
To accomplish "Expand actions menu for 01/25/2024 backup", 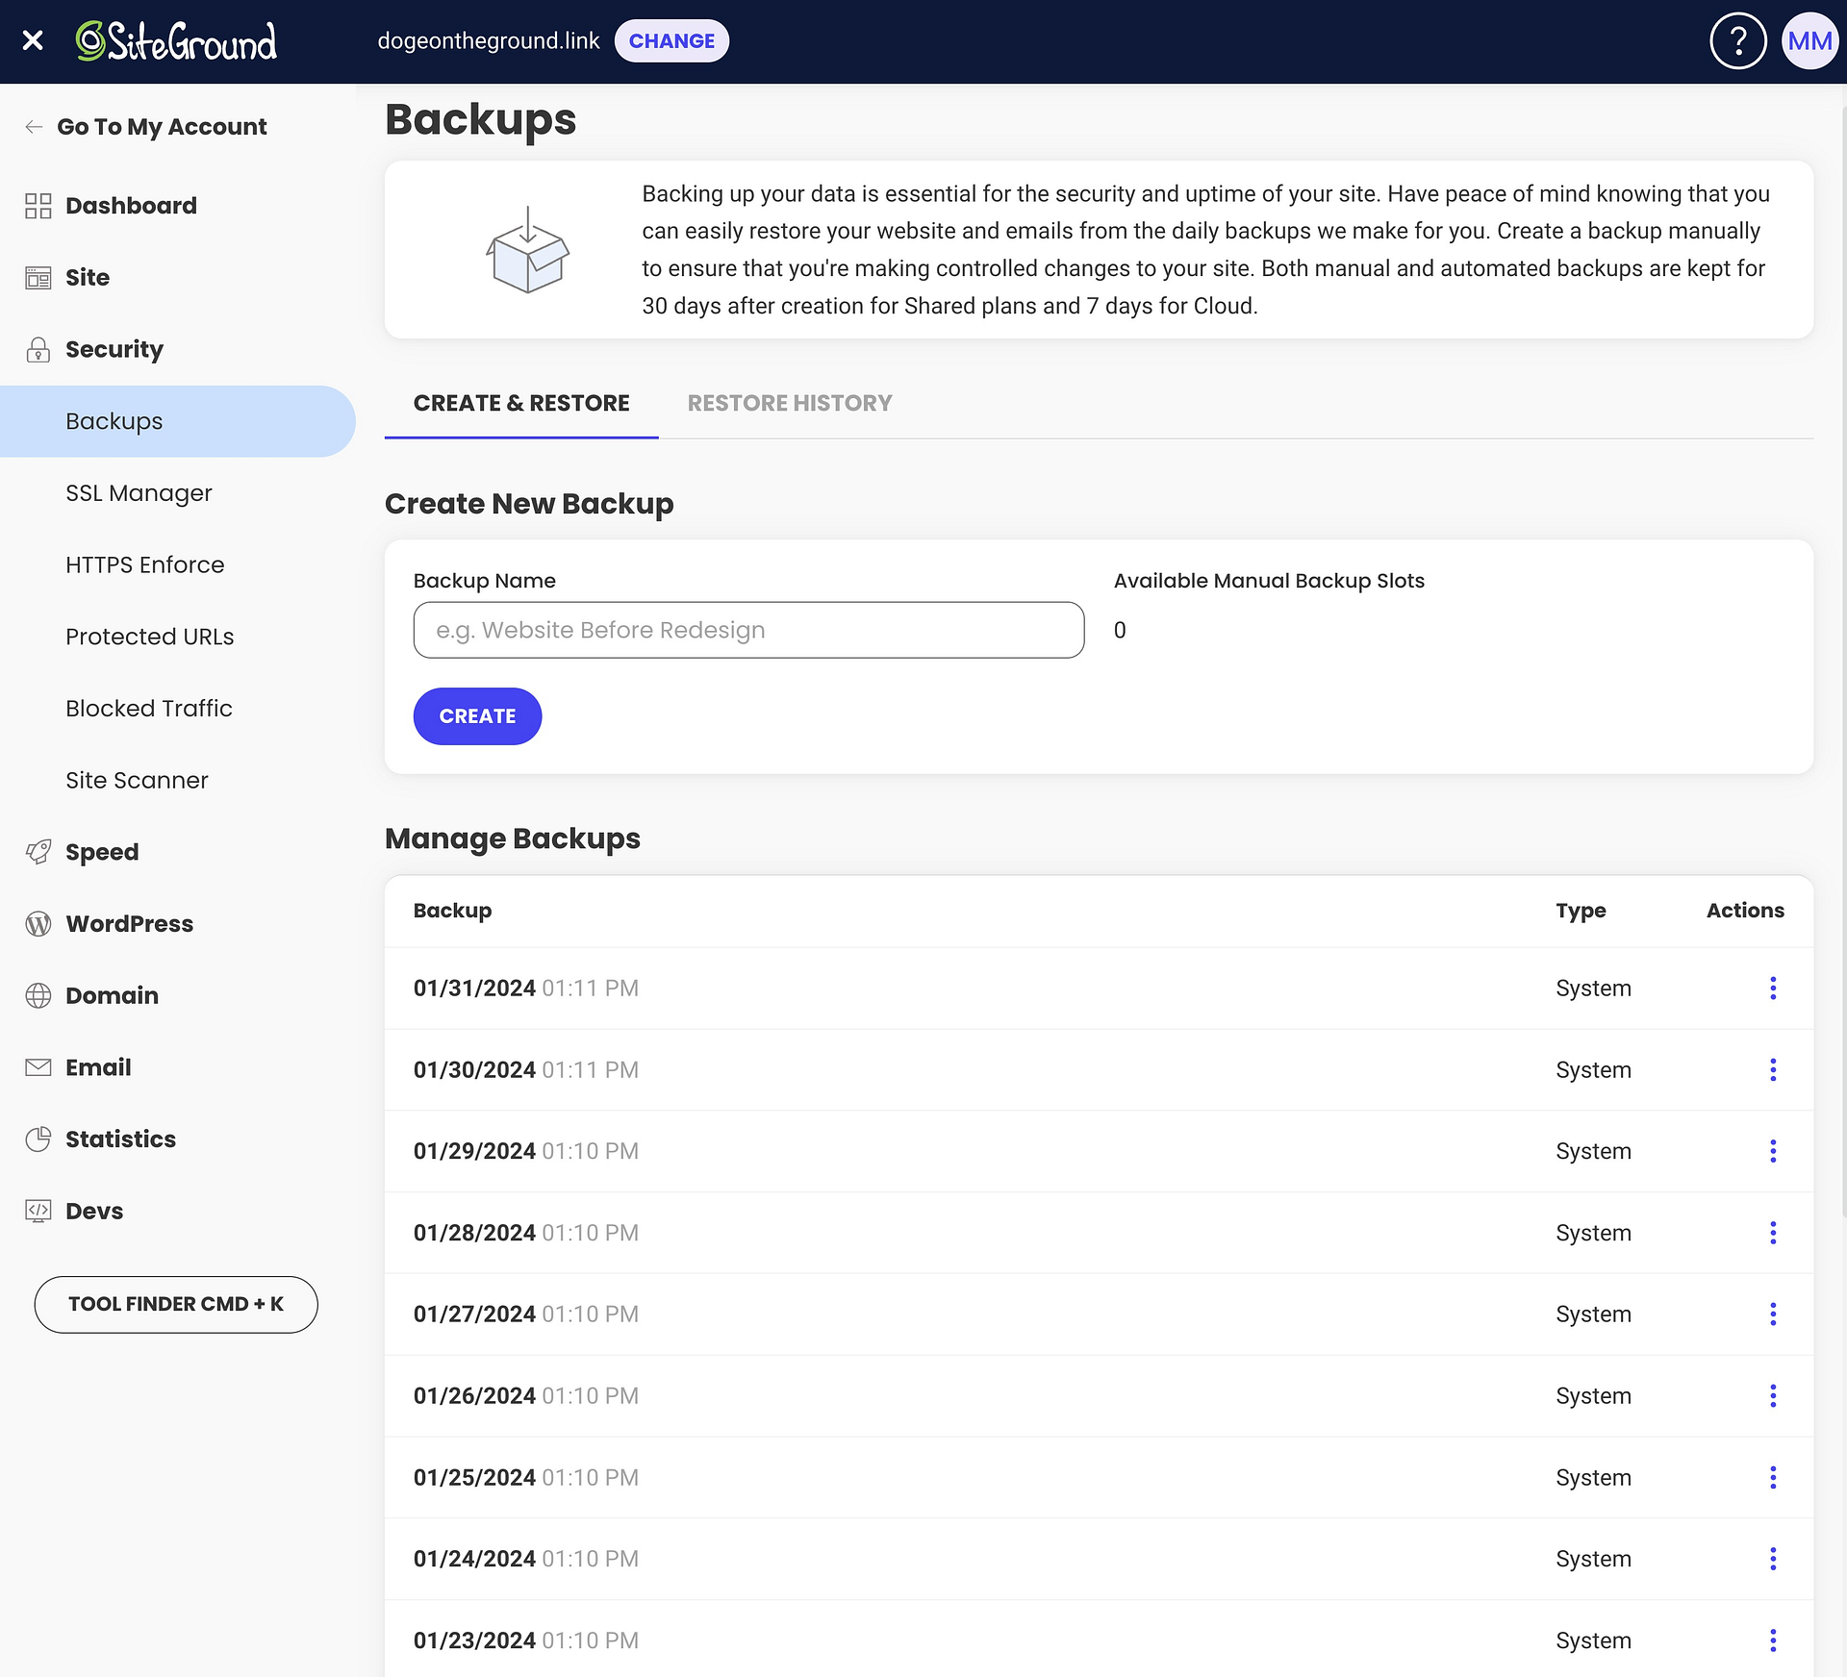I will coord(1773,1476).
